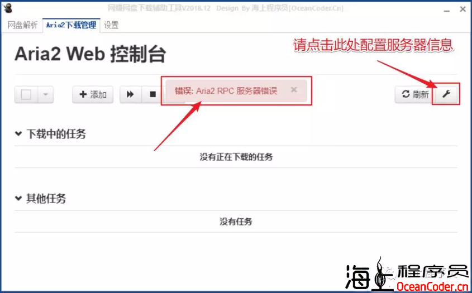
Task: Collapse the 下载中的任务 section
Action: click(18, 133)
